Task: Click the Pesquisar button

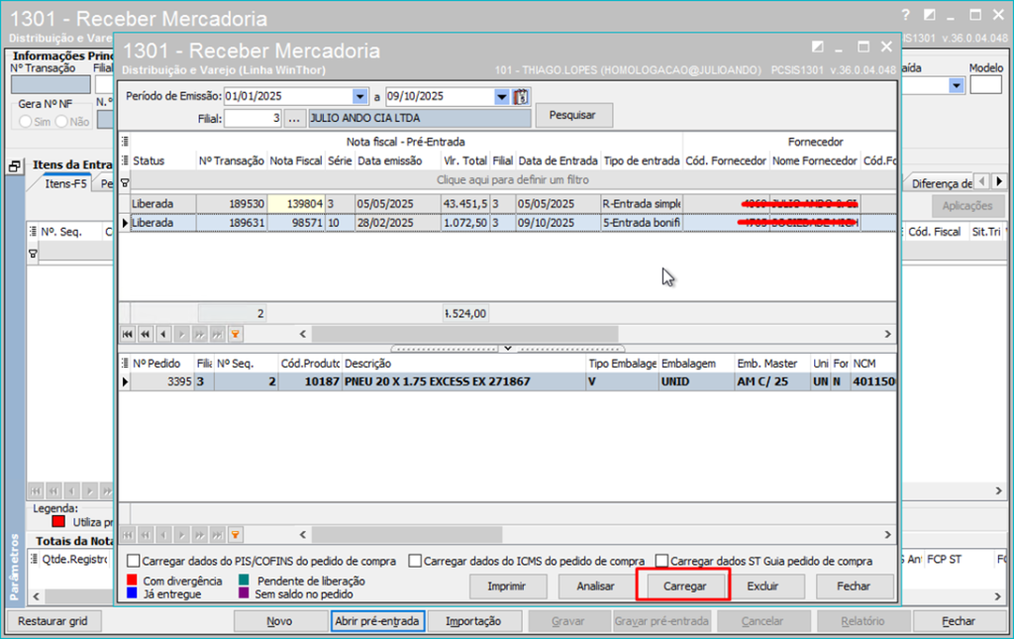Action: [573, 116]
